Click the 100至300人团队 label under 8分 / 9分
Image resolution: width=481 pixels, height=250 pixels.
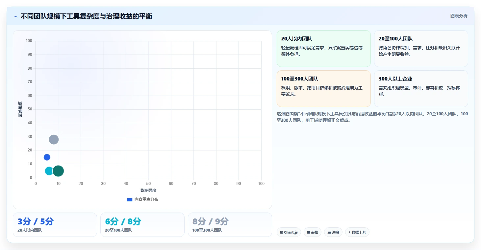207,230
